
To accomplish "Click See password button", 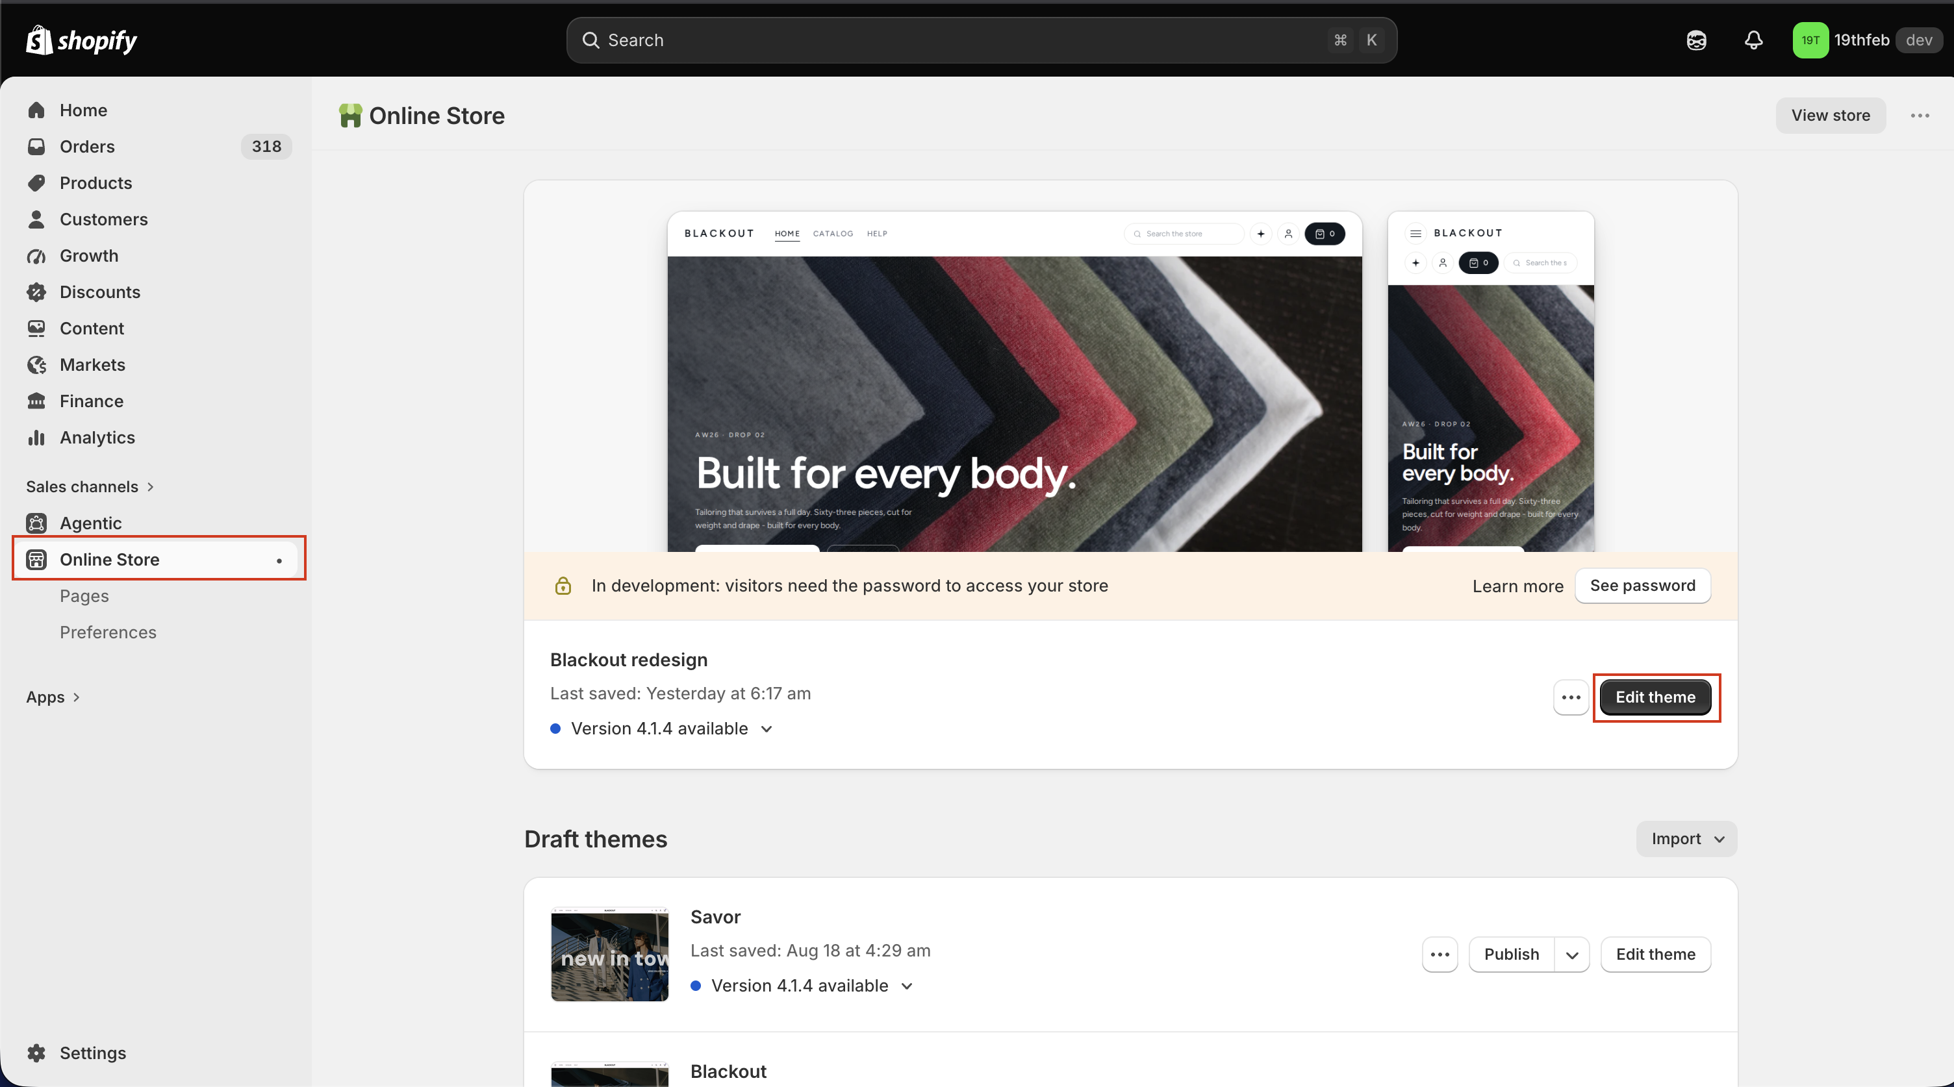I will 1642,585.
